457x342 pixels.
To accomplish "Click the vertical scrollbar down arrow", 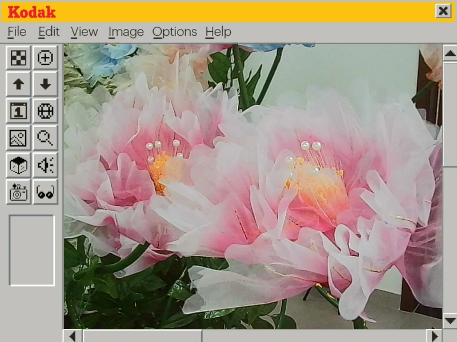I will (450, 320).
